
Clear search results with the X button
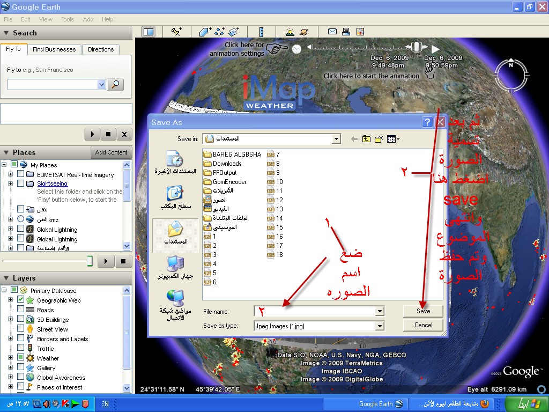(124, 134)
